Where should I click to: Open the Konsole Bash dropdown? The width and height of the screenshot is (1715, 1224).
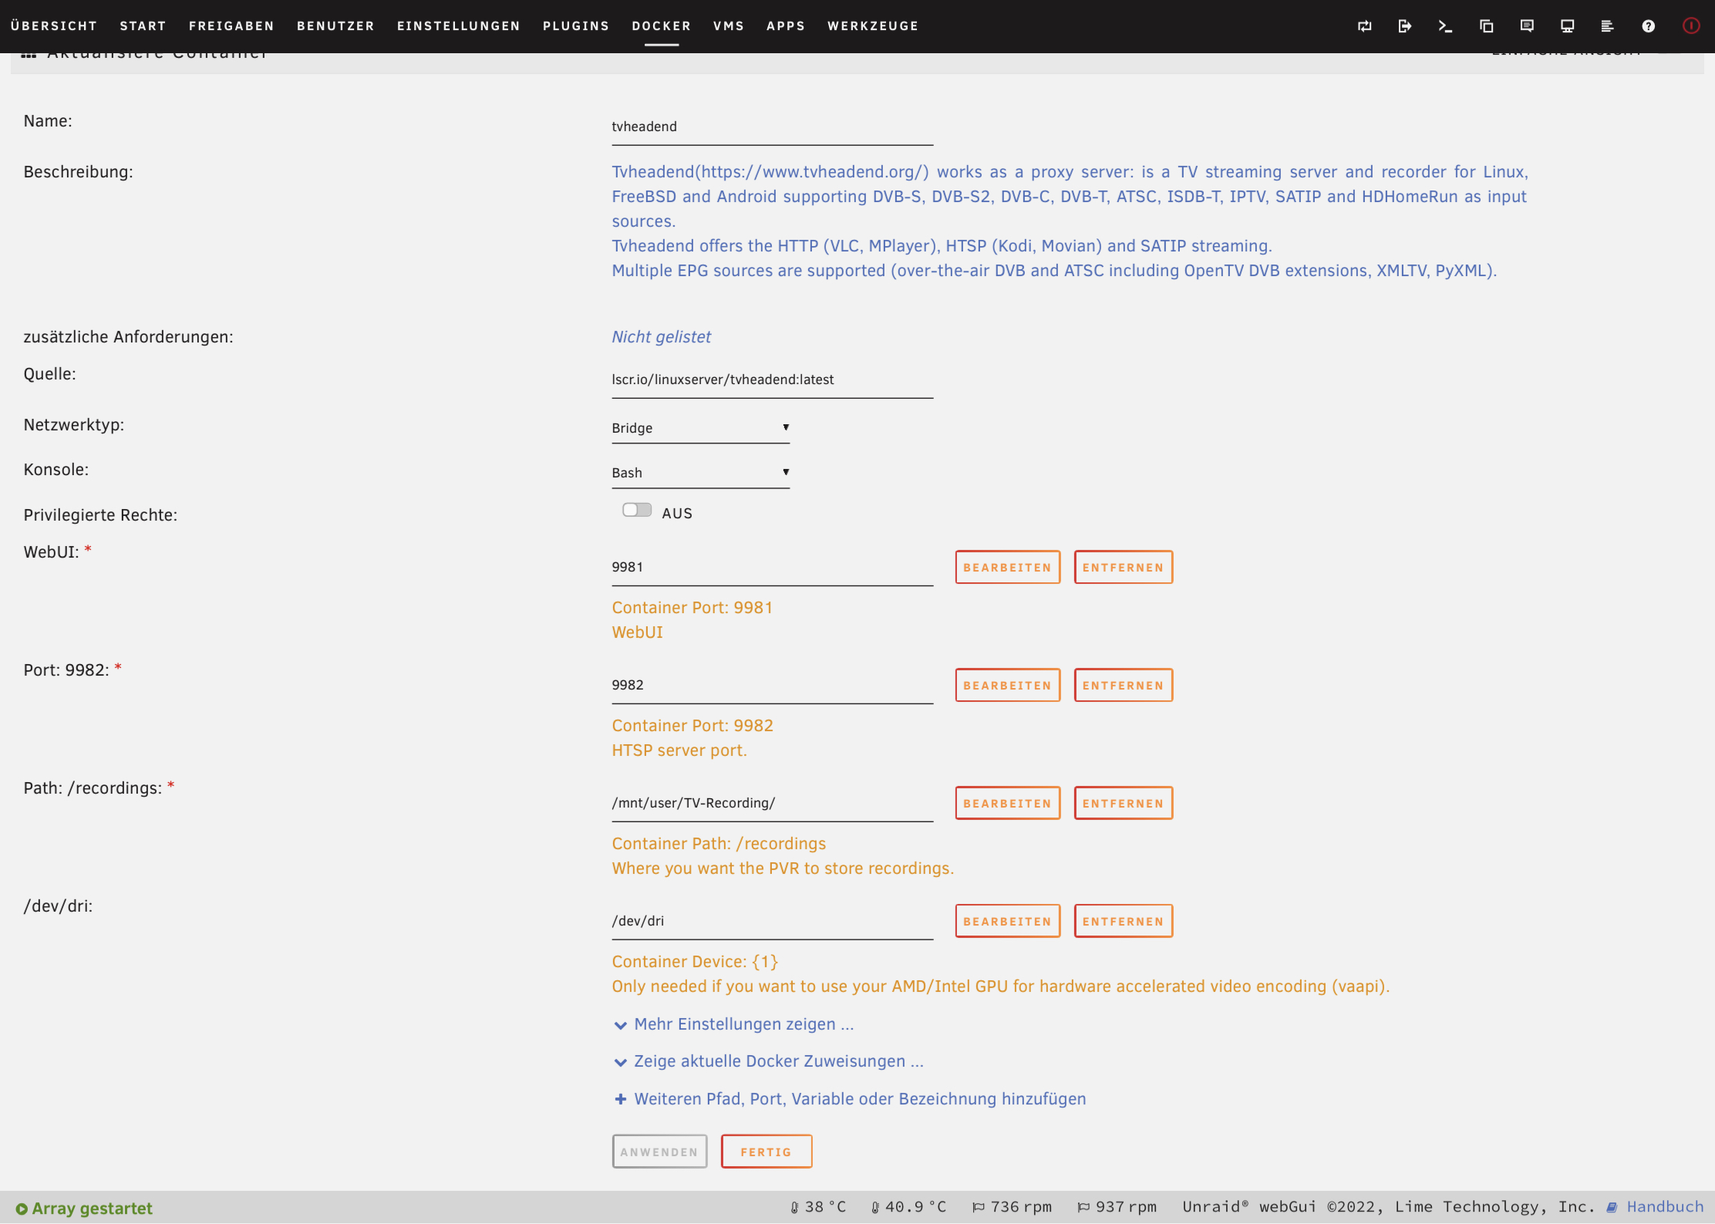(700, 473)
